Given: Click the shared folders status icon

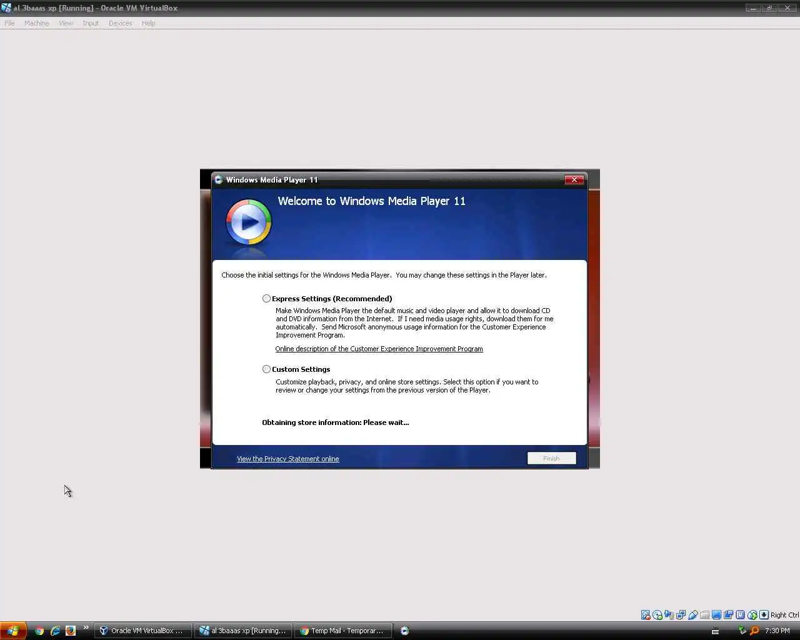Looking at the screenshot, I should tap(704, 615).
